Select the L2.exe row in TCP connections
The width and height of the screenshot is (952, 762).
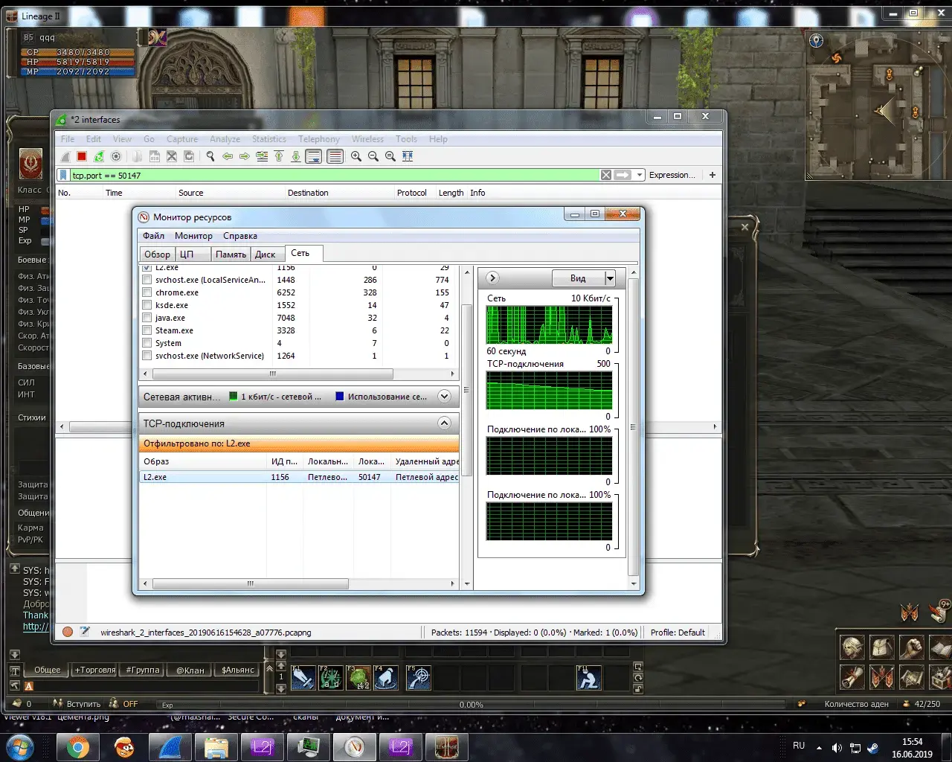[300, 477]
